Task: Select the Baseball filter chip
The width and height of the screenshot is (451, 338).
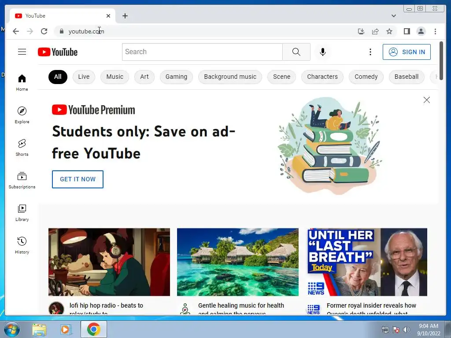Action: pos(407,77)
